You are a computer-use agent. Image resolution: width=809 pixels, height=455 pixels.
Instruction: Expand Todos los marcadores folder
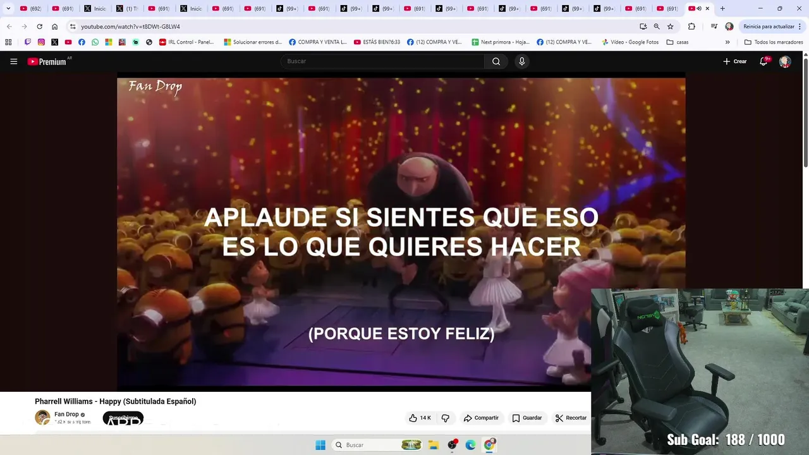[774, 42]
